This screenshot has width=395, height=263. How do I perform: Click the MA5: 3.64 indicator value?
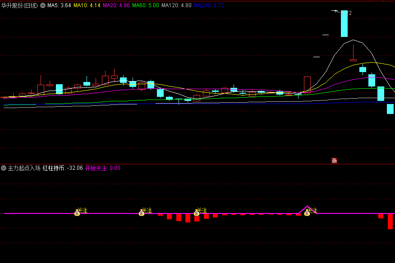tap(59, 5)
